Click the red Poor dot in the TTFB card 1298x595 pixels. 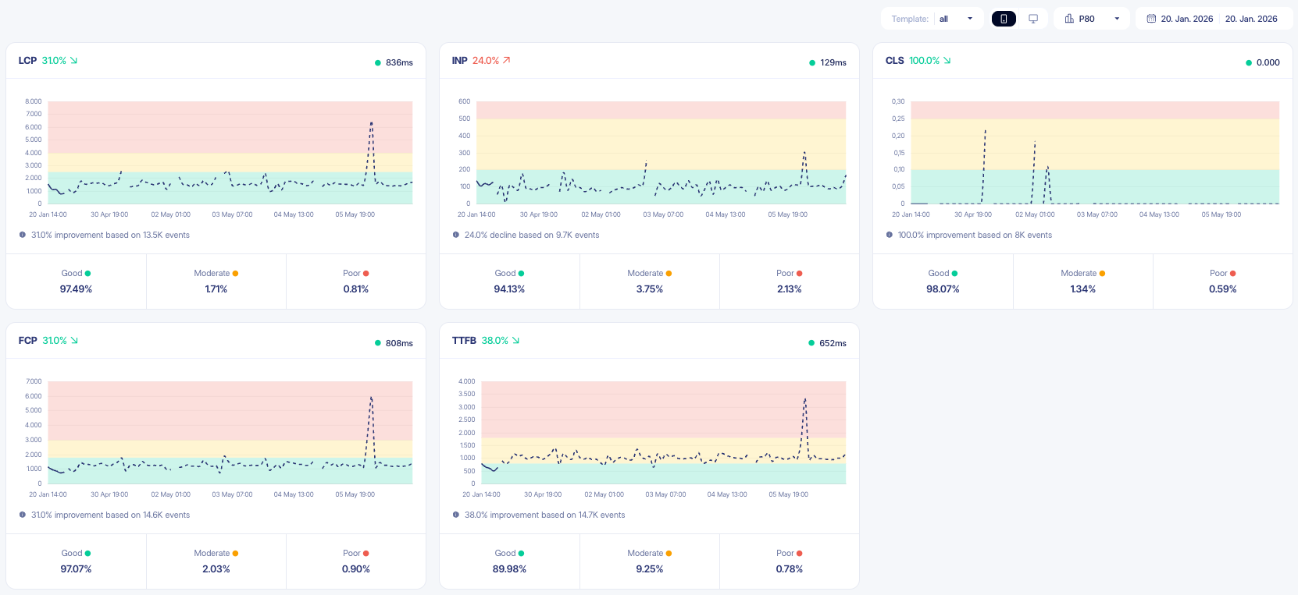click(799, 554)
